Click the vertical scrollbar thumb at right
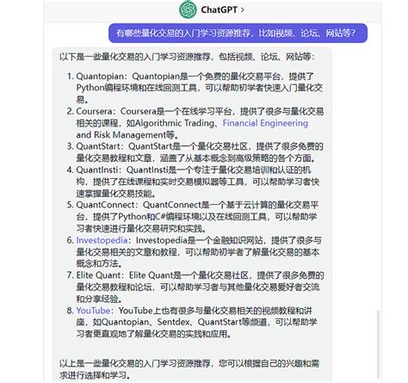 click(x=378, y=343)
